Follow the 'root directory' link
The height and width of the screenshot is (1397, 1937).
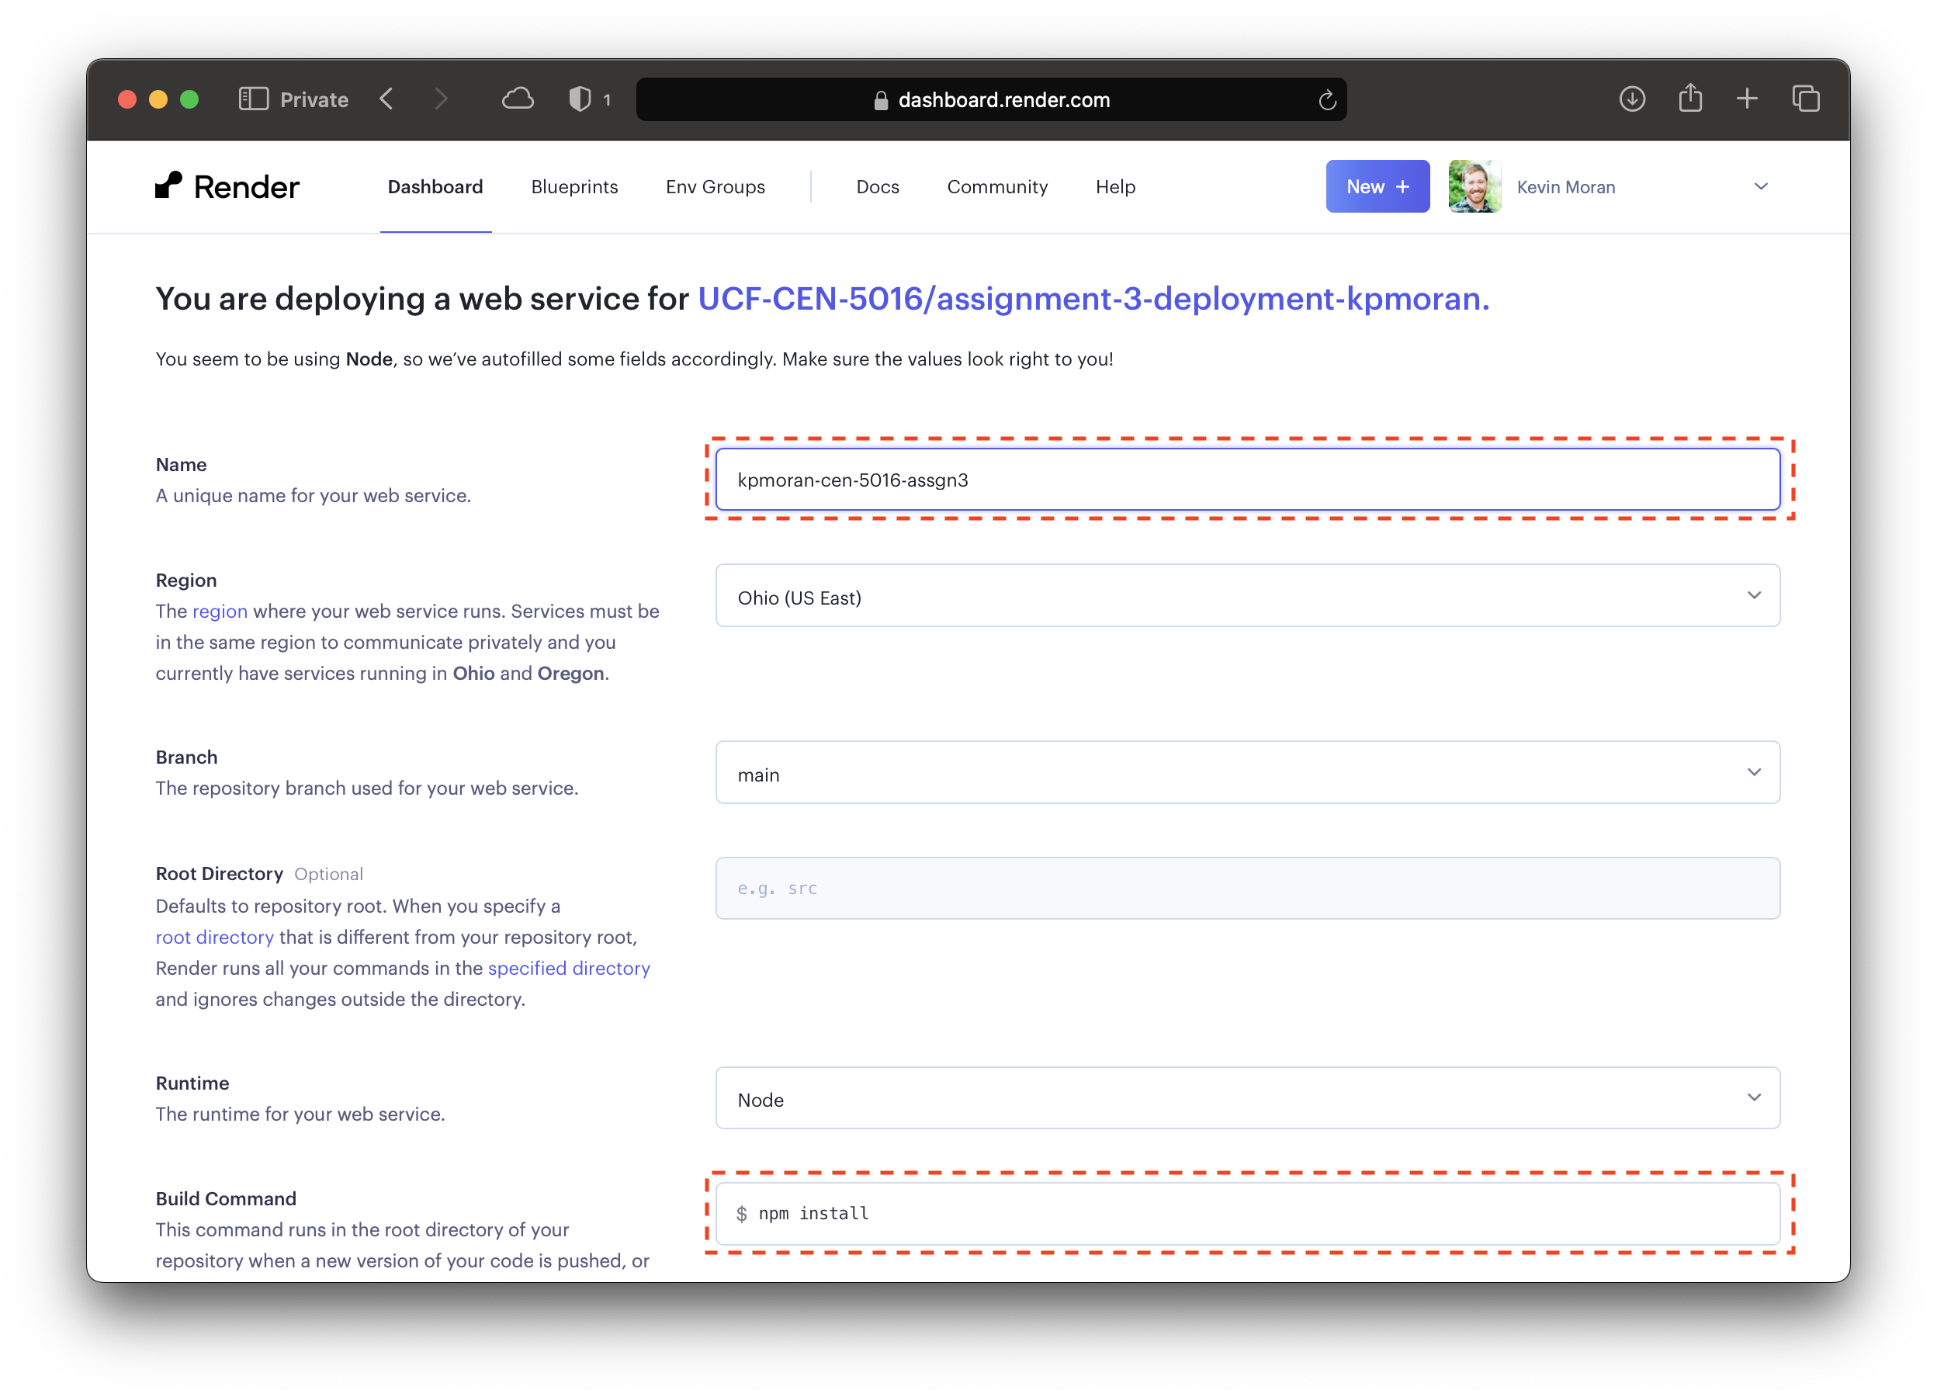pos(214,938)
